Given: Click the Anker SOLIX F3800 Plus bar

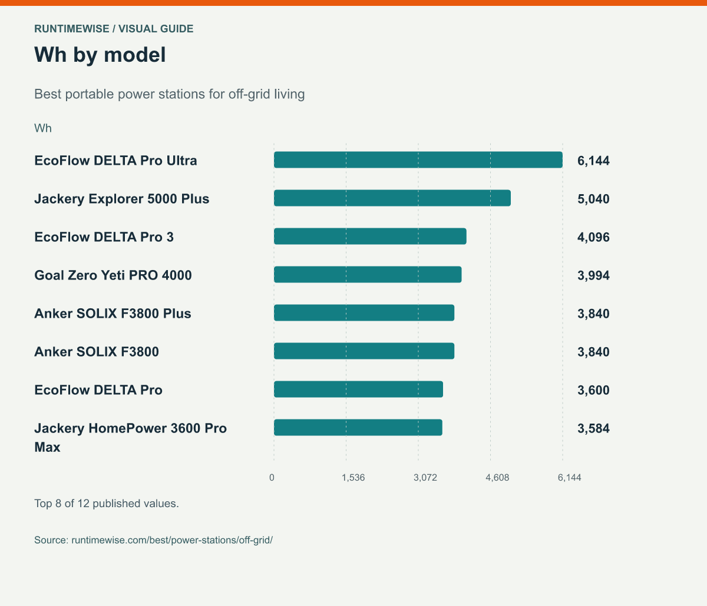Looking at the screenshot, I should 364,313.
